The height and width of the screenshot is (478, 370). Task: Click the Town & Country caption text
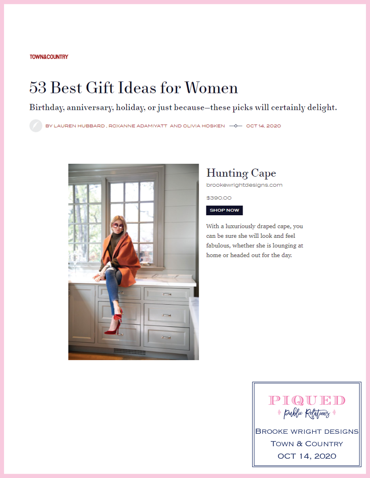(307, 444)
